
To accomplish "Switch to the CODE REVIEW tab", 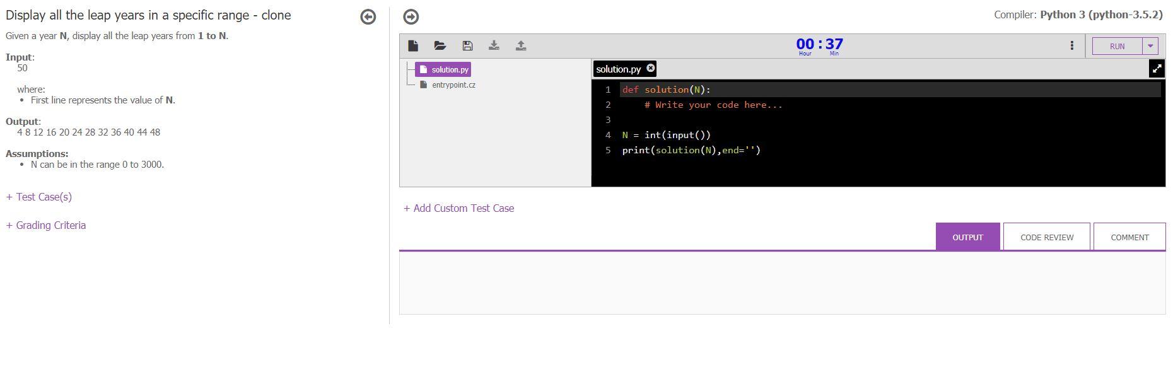I will tap(1047, 237).
